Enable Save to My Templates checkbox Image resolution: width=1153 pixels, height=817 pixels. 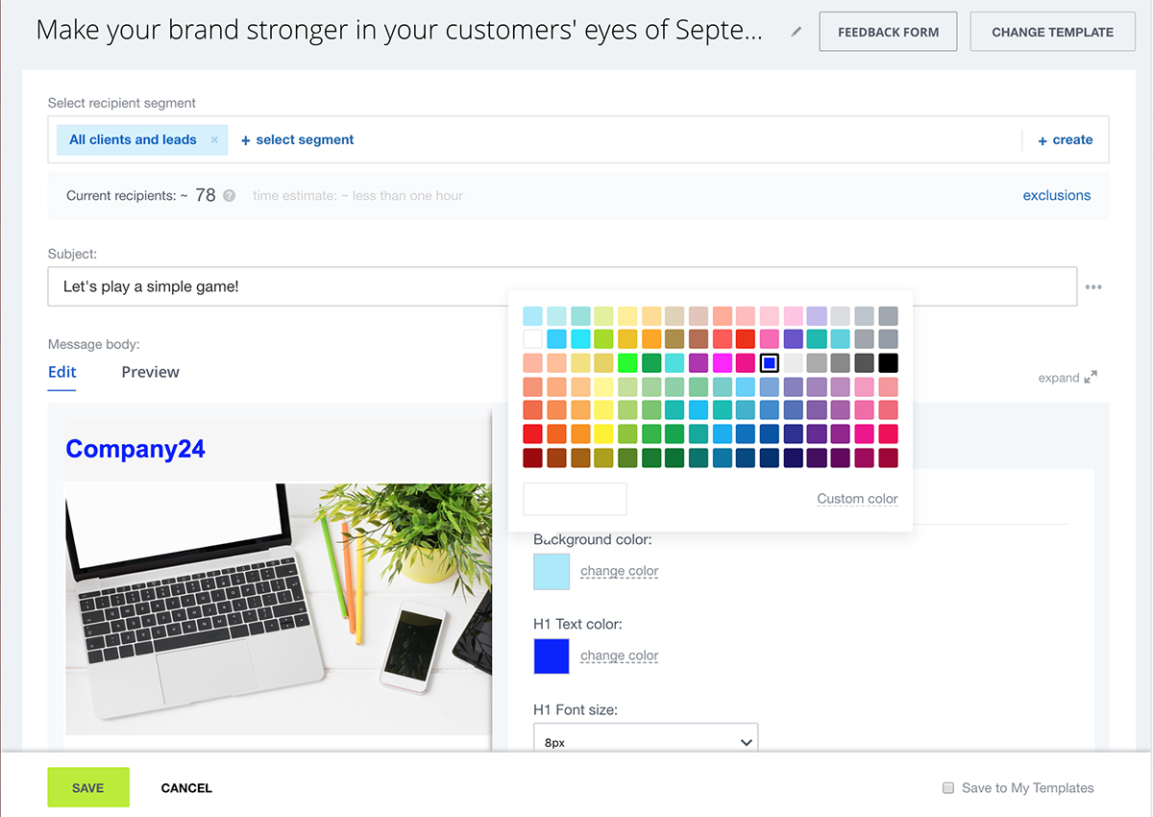(948, 788)
